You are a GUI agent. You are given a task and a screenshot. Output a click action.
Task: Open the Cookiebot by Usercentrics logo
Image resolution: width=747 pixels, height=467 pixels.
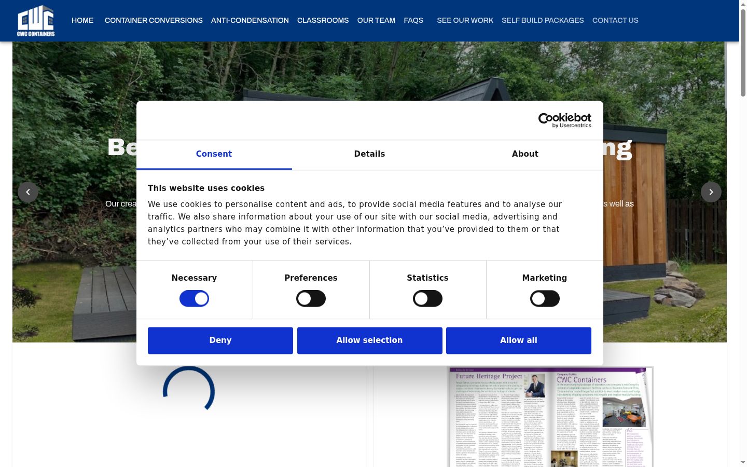[565, 120]
